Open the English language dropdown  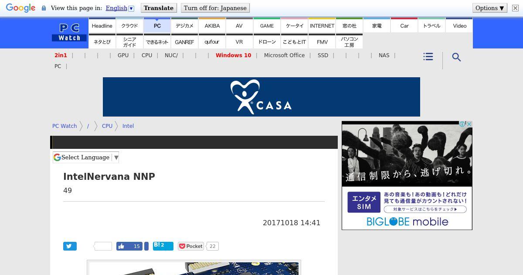pos(120,8)
